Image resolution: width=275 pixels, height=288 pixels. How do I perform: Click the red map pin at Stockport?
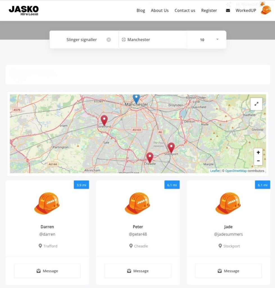(x=171, y=147)
